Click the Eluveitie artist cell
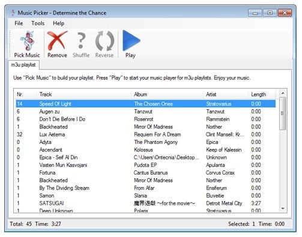Screen dimensions: 302x237 pos(215,196)
